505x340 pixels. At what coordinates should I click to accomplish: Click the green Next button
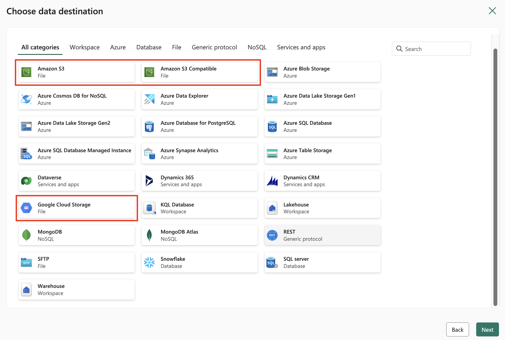tap(487, 330)
